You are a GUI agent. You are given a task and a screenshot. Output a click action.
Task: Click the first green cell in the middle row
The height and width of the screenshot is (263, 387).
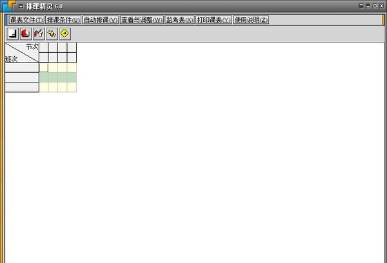click(x=44, y=77)
